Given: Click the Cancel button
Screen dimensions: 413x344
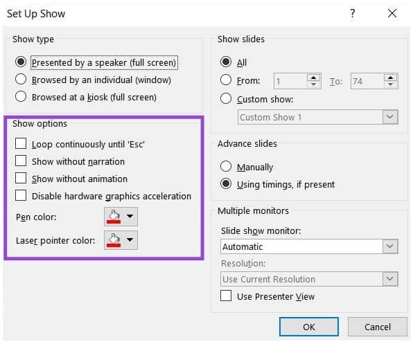Looking at the screenshot, I should pos(378,327).
